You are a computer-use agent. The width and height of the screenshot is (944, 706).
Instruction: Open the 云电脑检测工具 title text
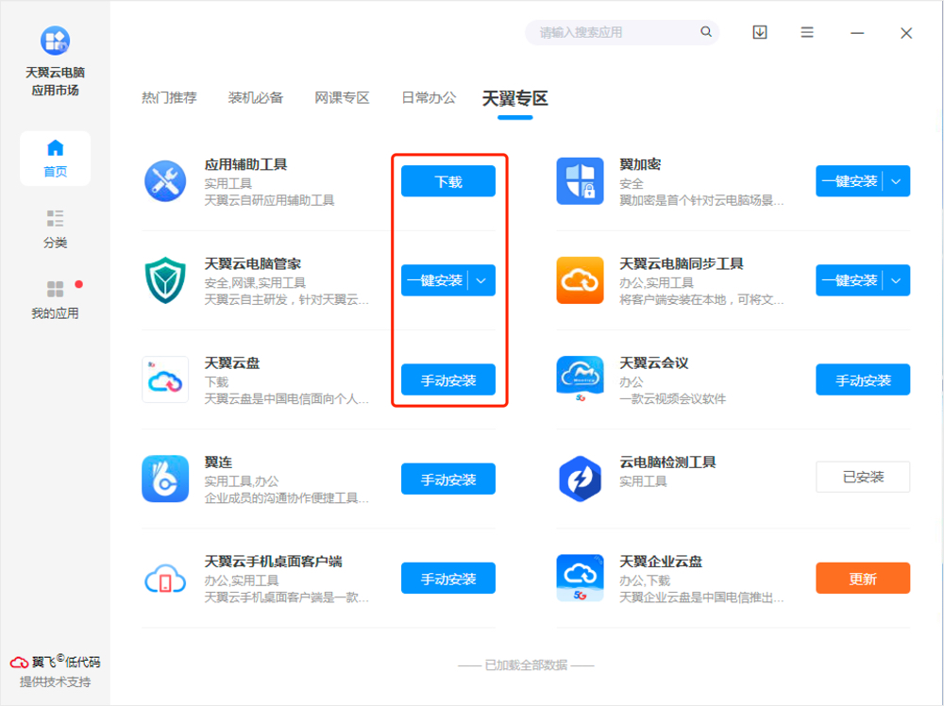667,462
